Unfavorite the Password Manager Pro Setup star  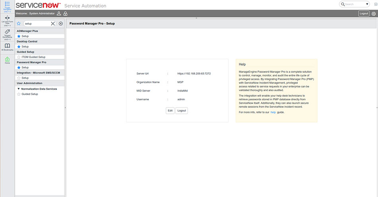pos(19,68)
